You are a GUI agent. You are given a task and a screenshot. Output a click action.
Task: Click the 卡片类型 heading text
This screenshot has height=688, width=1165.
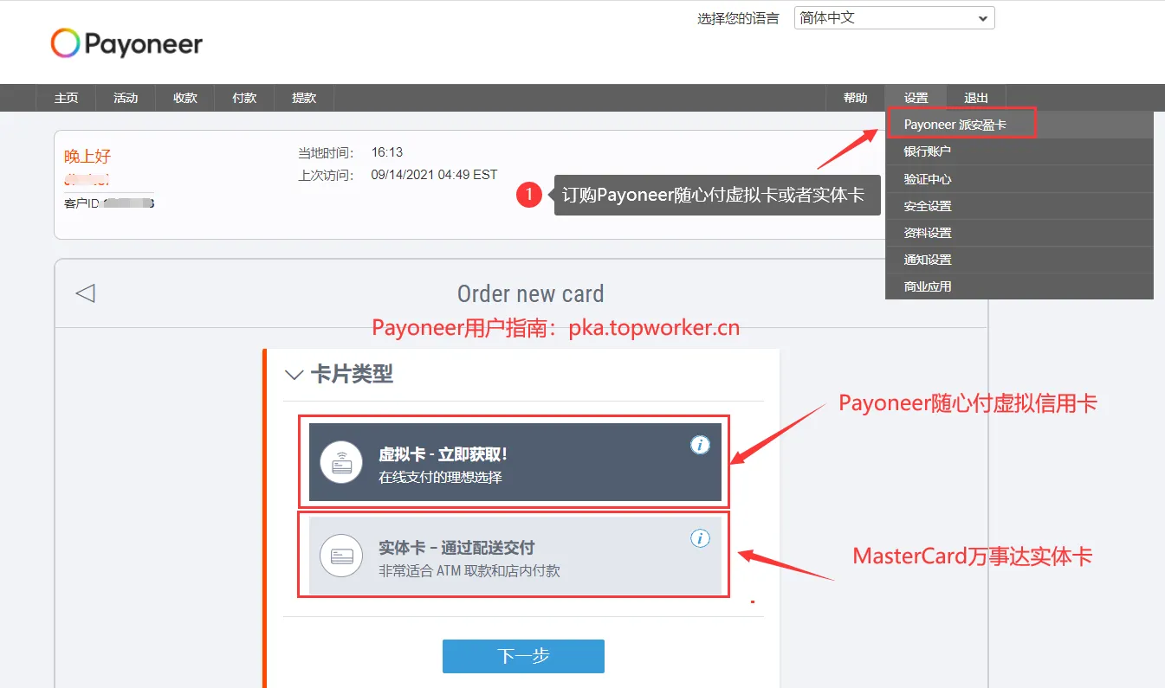click(x=352, y=375)
